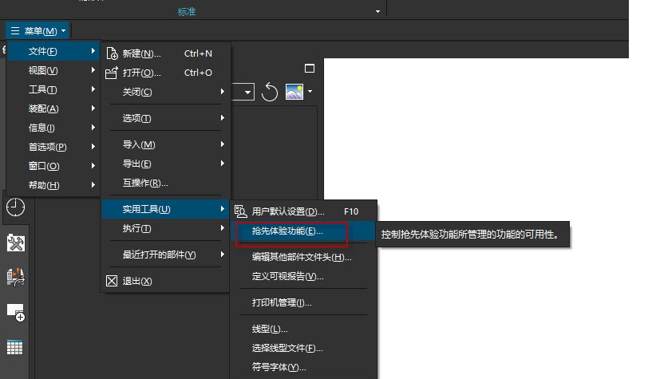Select 实用工具(U) menu item
The height and width of the screenshot is (379, 652).
tap(165, 209)
